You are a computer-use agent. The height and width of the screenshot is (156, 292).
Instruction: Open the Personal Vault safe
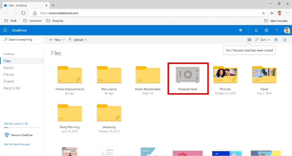(188, 75)
